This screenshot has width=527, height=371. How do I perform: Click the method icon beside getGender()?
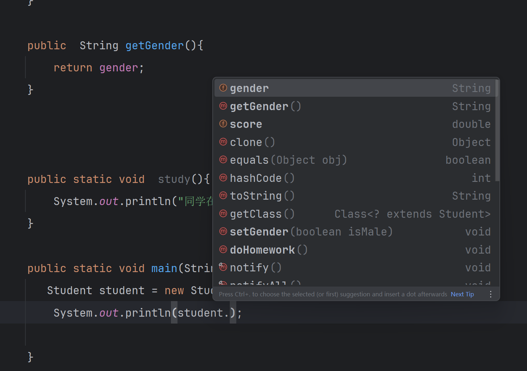(223, 106)
